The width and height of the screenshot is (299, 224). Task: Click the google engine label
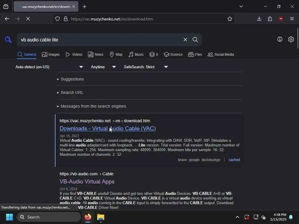click(194, 160)
